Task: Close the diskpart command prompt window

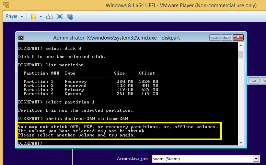Action: click(x=238, y=37)
